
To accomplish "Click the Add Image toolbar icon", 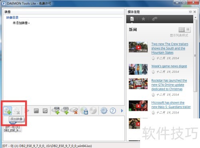I will pos(8,110).
